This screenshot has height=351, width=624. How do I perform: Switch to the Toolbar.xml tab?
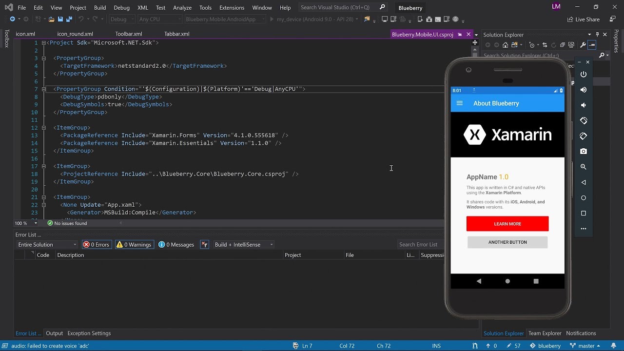128,34
